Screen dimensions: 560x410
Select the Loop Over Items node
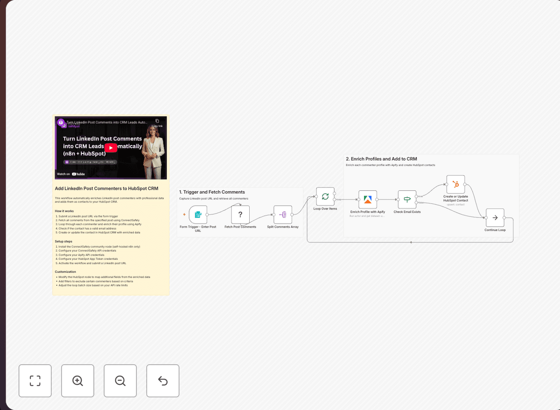click(325, 197)
